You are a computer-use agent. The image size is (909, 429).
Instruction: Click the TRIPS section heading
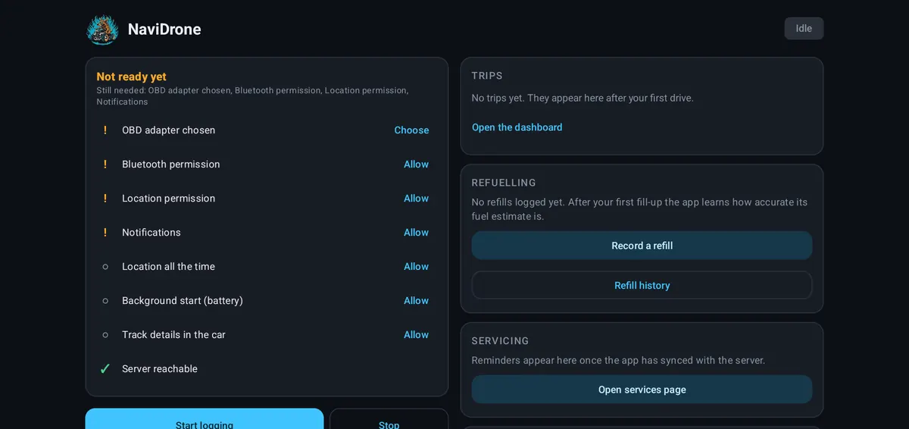click(x=487, y=76)
